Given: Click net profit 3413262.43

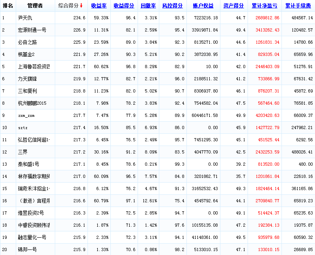Looking at the screenshot, I should (x=267, y=30).
